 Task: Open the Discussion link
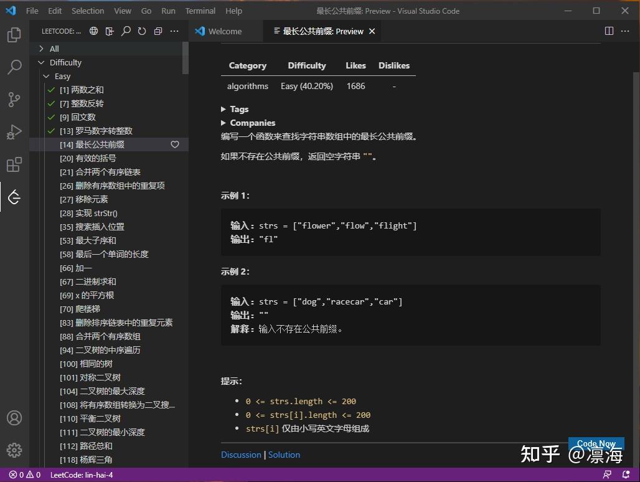[241, 455]
